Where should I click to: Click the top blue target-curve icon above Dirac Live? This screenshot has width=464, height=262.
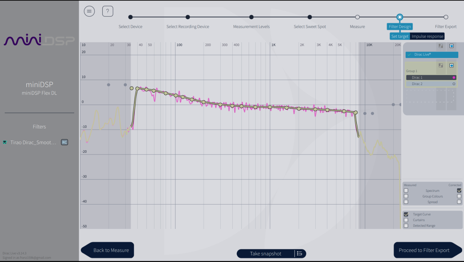[451, 46]
